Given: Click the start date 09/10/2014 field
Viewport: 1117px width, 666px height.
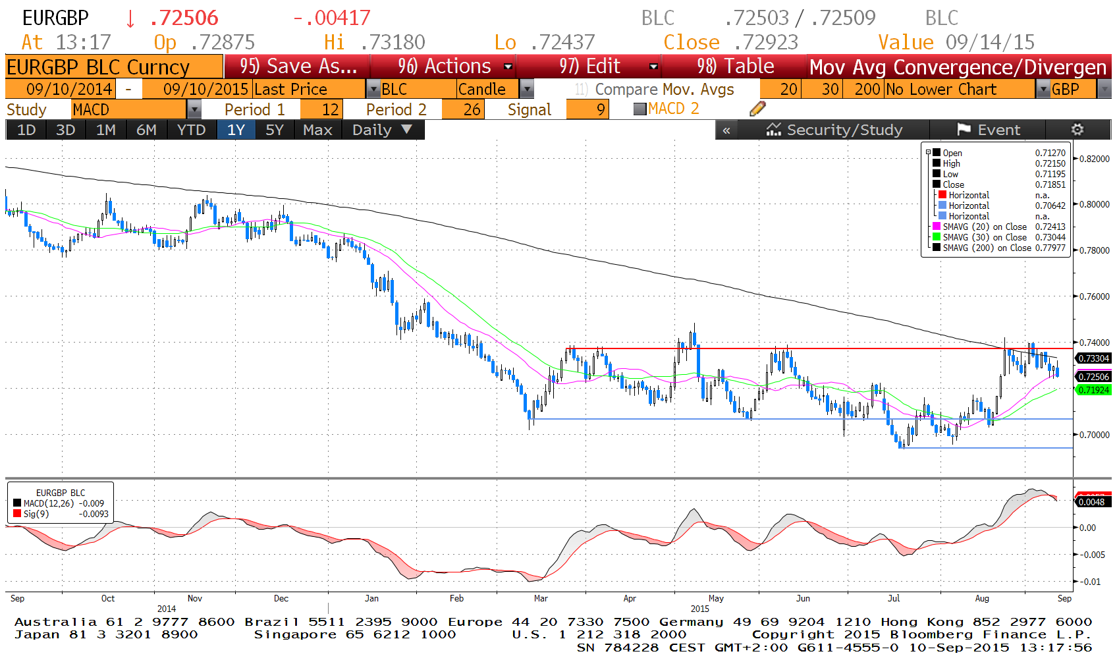Looking at the screenshot, I should [60, 89].
